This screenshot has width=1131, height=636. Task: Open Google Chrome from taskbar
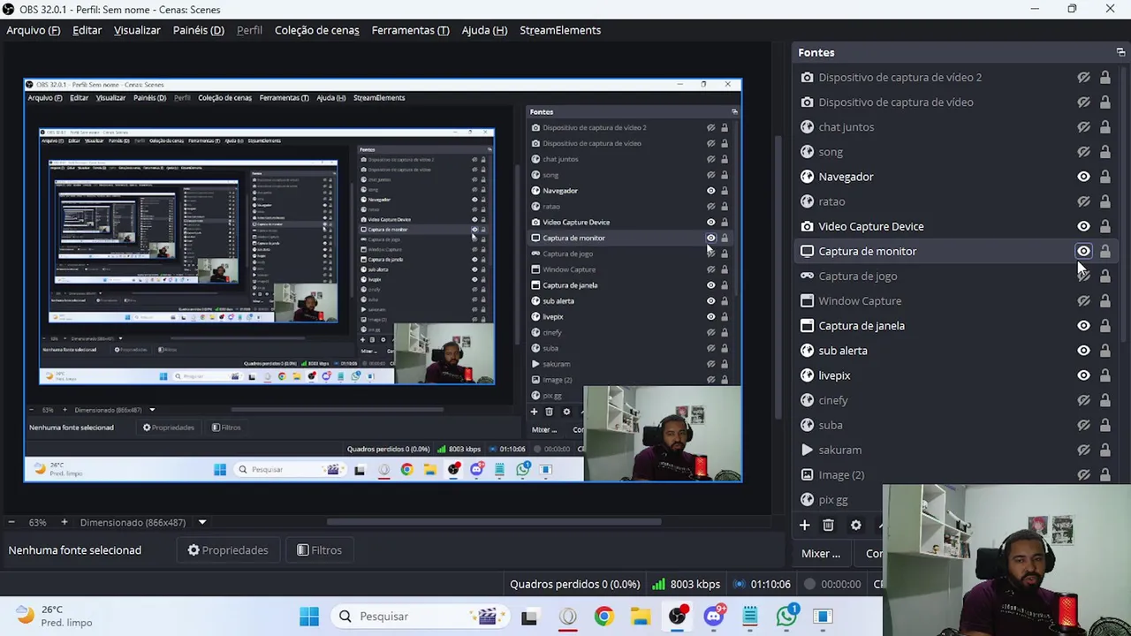point(603,617)
